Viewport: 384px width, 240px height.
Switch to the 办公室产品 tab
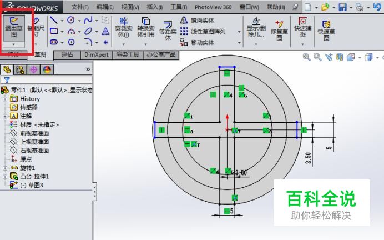tap(161, 55)
